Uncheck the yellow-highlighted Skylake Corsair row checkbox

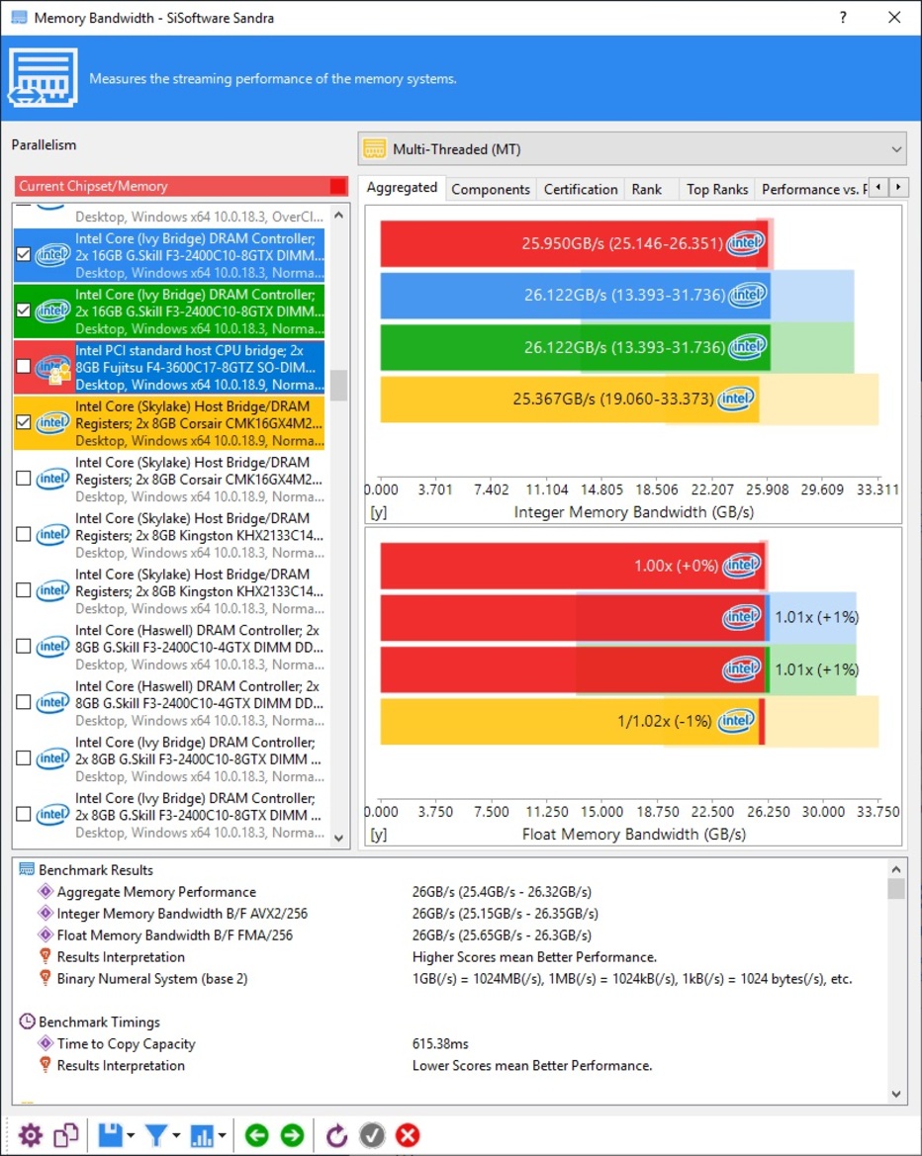[x=24, y=422]
